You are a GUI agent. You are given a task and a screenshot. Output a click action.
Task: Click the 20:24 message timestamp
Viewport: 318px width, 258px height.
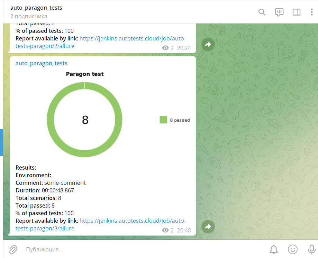pos(184,48)
